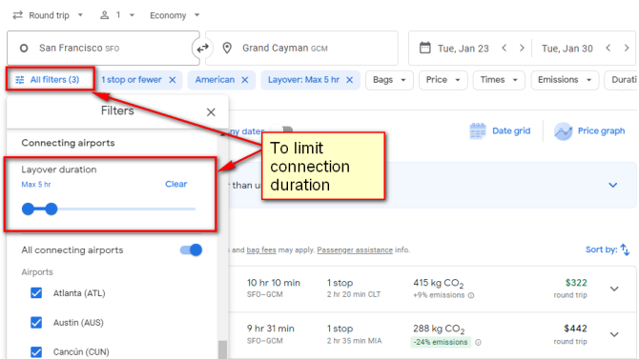Go to previous return date before Jan 30
Viewport: 639px width, 359px height.
click(x=608, y=48)
